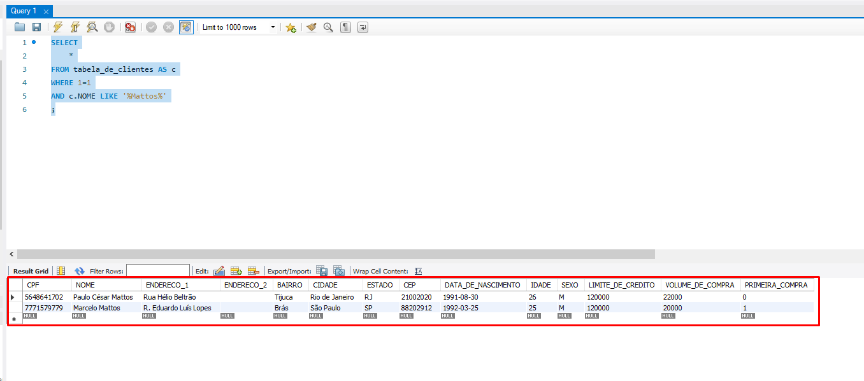Toggle wrap cell content

tap(419, 271)
